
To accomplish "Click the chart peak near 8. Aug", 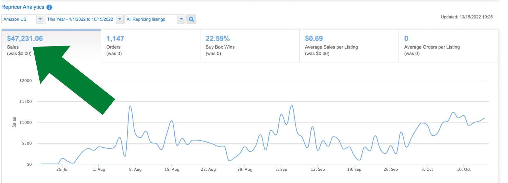I will (130, 106).
